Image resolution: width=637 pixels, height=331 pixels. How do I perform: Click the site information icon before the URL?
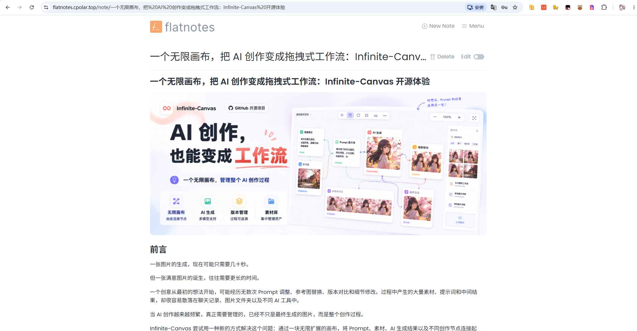46,7
